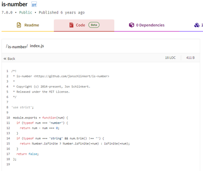Click the Beta badge on Code tab
The width and height of the screenshot is (203, 171).
pos(94,25)
